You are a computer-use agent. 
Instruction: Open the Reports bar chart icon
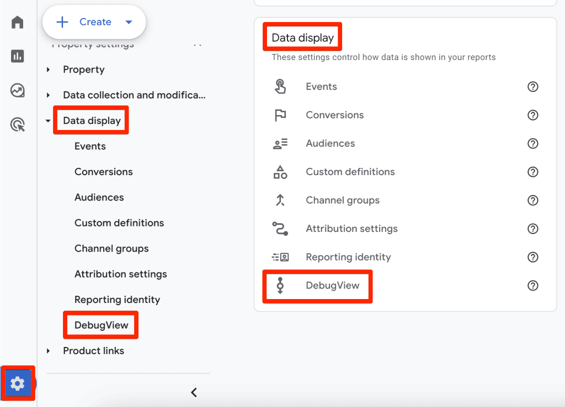(x=18, y=56)
